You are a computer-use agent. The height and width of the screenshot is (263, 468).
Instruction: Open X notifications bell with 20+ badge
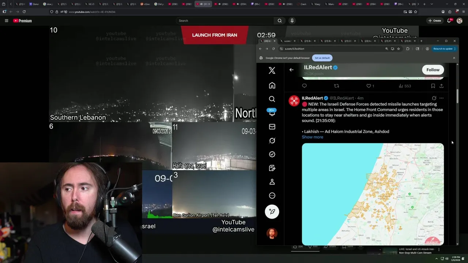click(x=272, y=113)
